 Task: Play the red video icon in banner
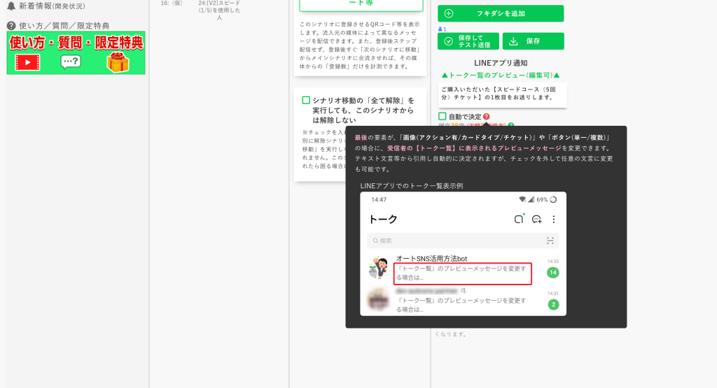[27, 62]
